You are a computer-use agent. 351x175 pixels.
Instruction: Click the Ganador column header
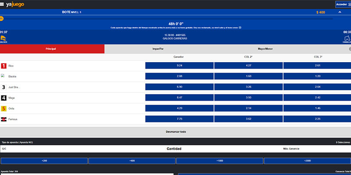tap(179, 57)
